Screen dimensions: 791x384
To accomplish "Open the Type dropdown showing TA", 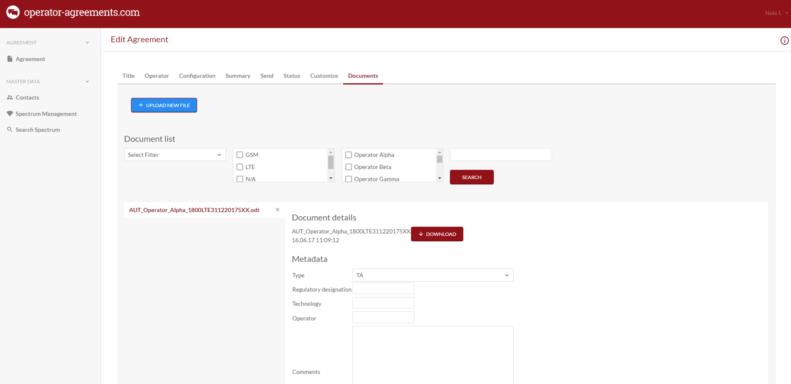I will 433,275.
